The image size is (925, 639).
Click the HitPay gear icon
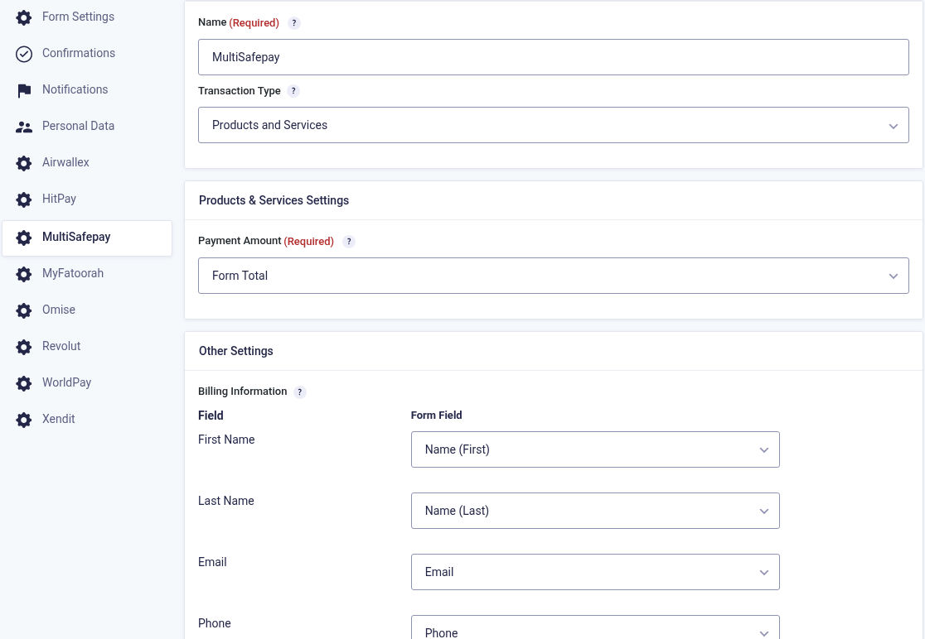click(x=23, y=199)
